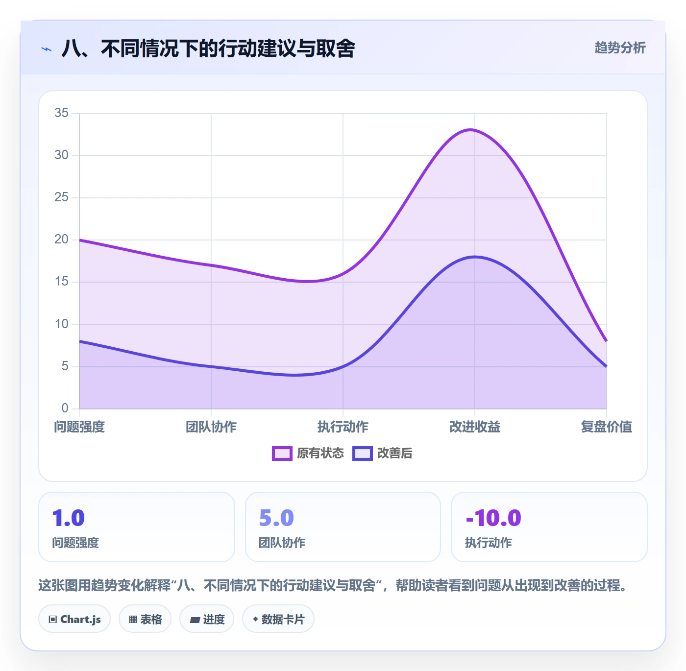Click the 改善后 curve peak at 改进收益
686x671 pixels.
tap(475, 257)
